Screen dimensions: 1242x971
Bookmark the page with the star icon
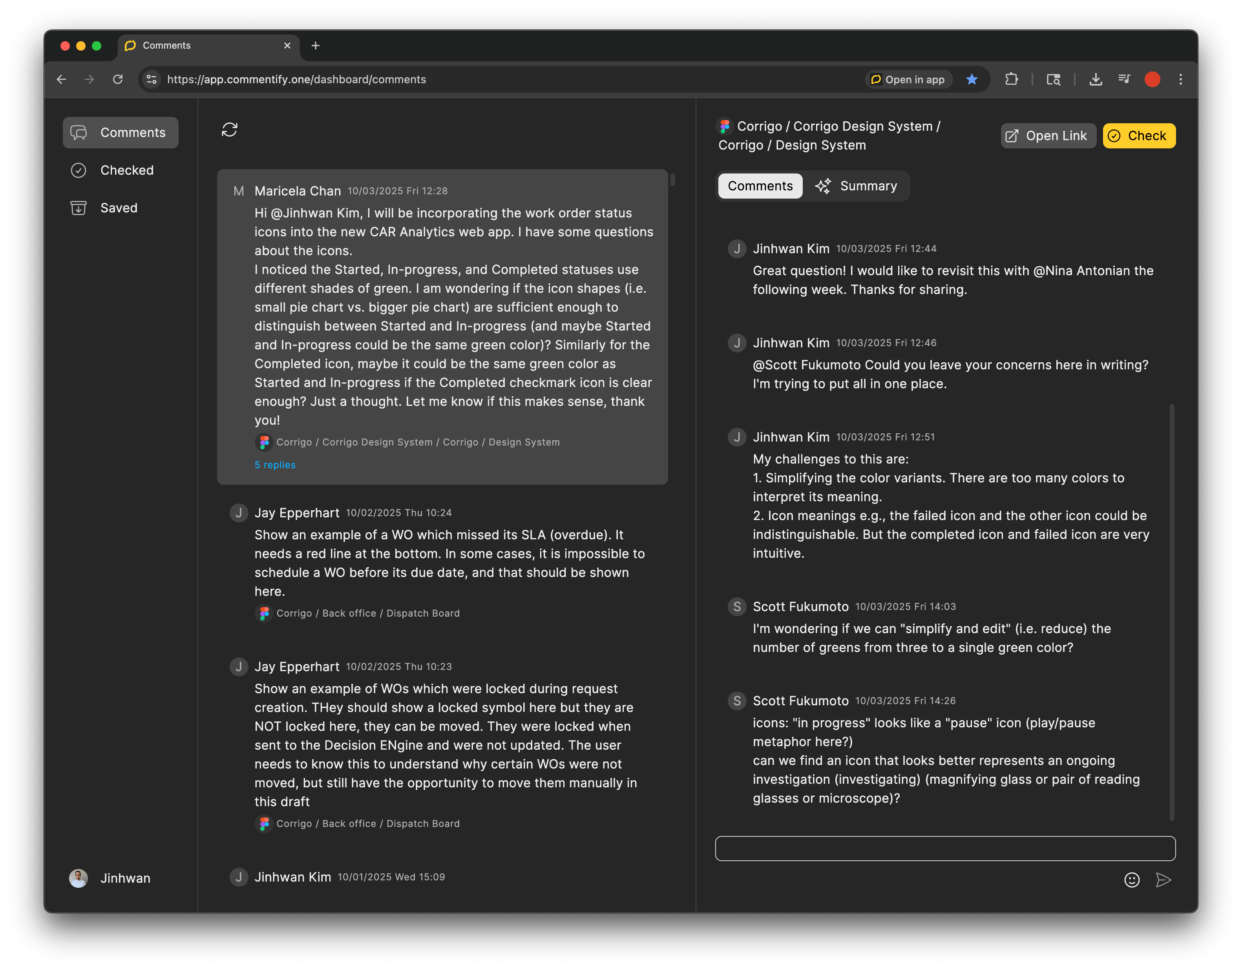click(972, 80)
